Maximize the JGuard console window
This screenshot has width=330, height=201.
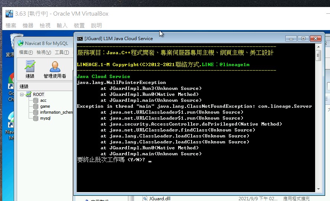point(303,39)
